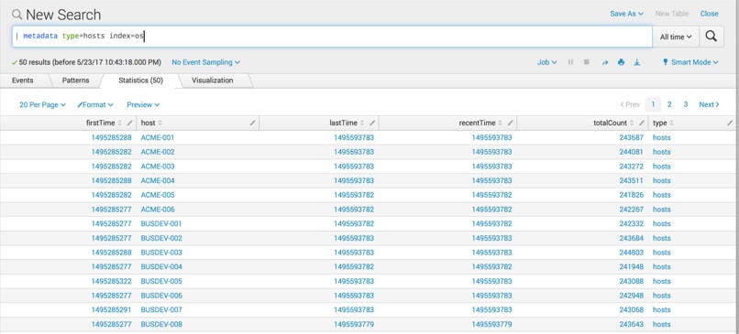Open the All time range picker
Viewport: 739px width, 334px height.
676,37
